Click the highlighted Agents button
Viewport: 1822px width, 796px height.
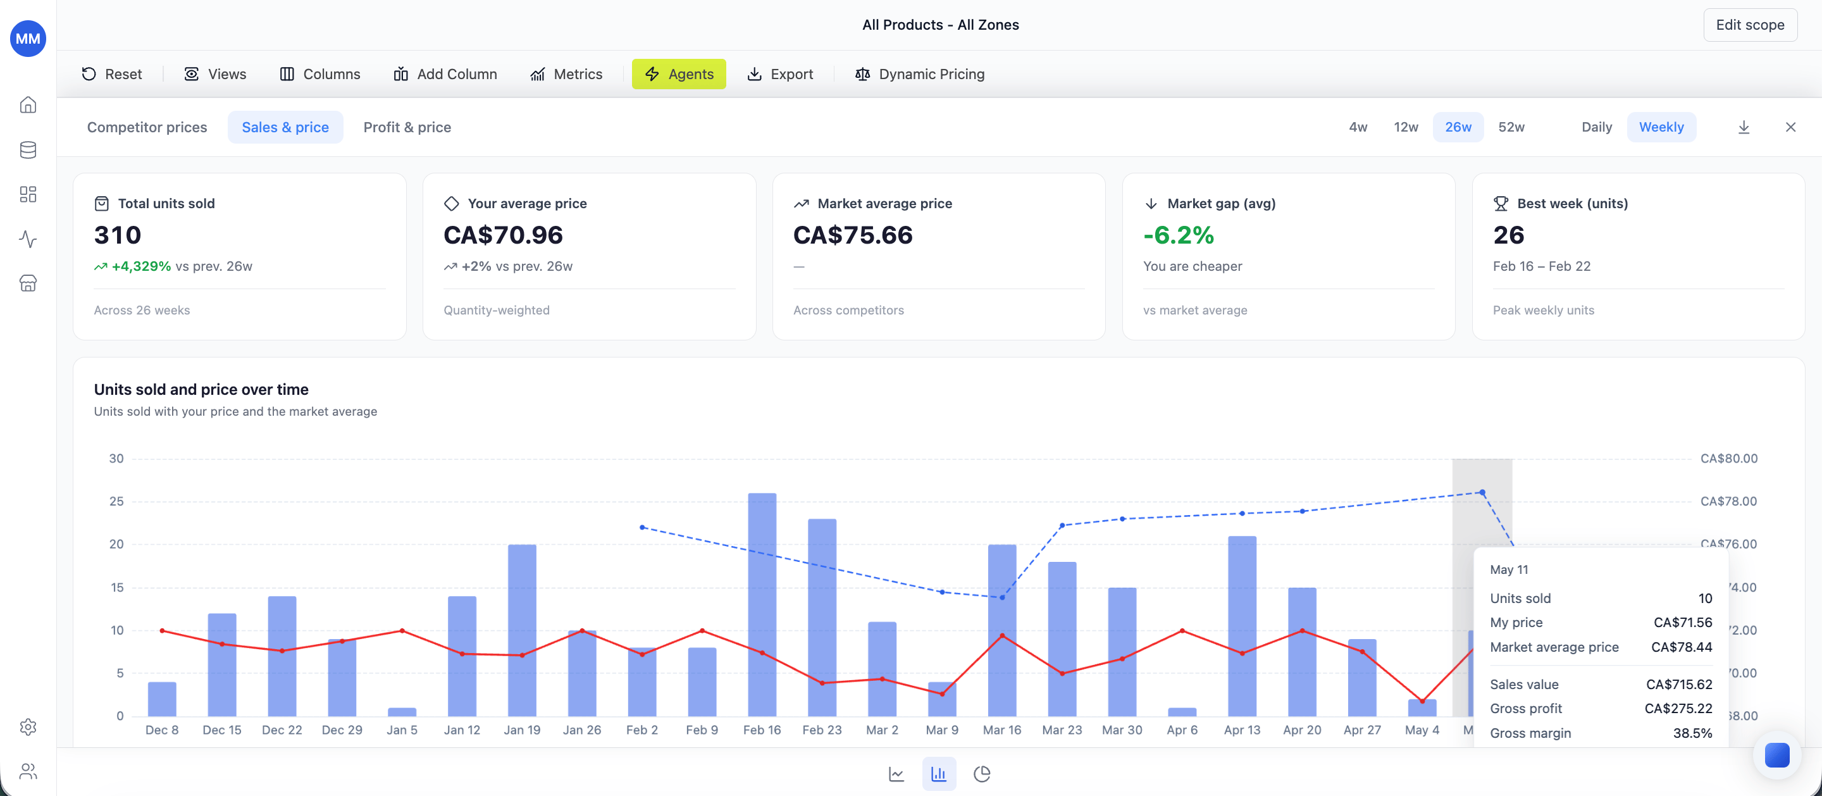pyautogui.click(x=678, y=73)
